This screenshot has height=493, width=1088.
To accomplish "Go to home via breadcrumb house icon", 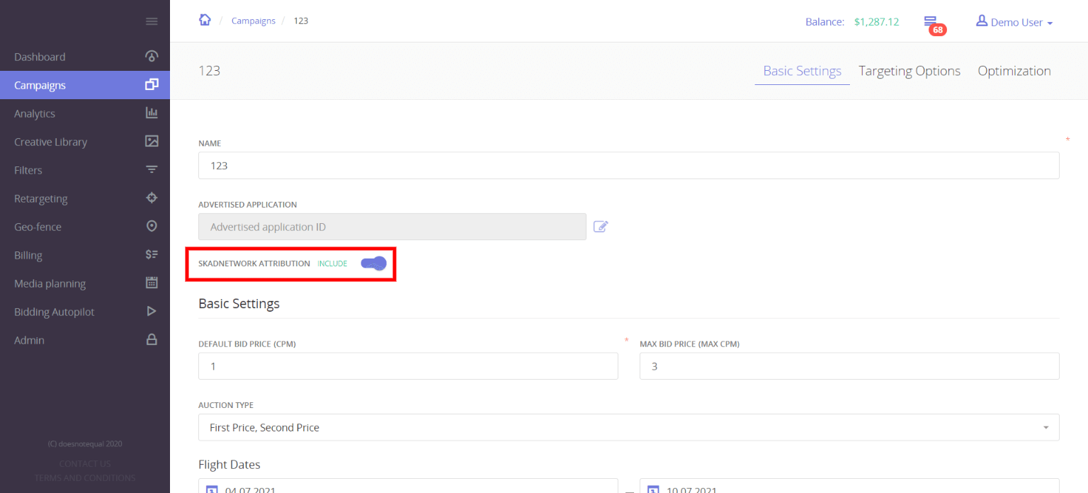I will tap(205, 20).
